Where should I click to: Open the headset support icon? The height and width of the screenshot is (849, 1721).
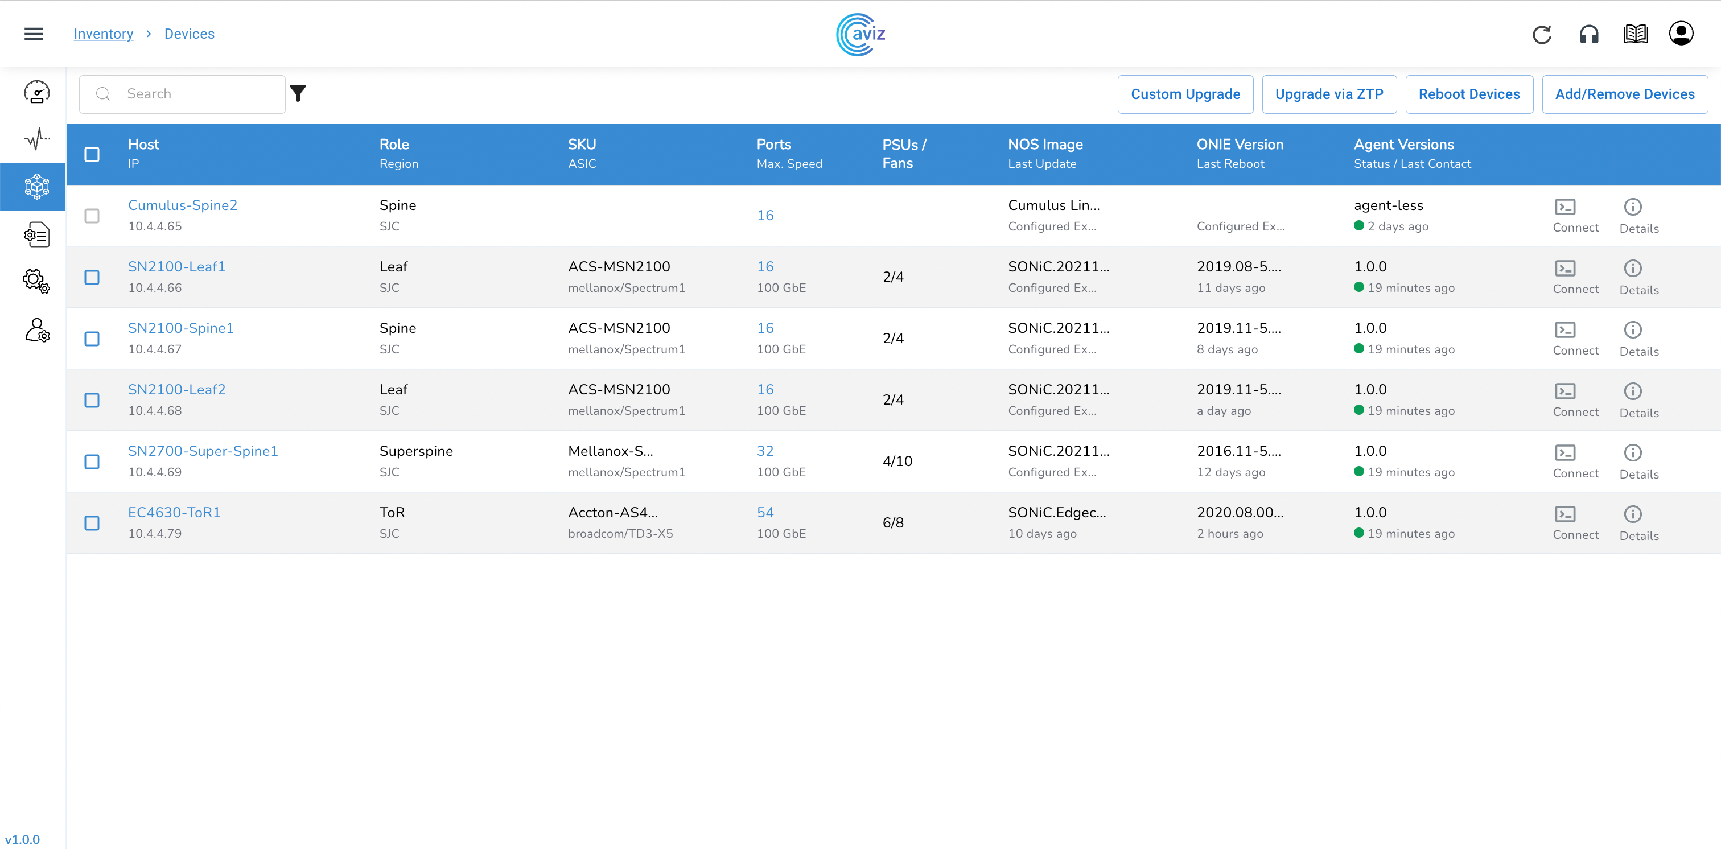pyautogui.click(x=1589, y=34)
